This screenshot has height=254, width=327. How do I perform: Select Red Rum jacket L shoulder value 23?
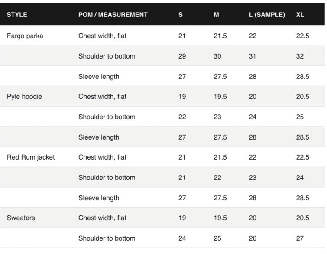[253, 178]
